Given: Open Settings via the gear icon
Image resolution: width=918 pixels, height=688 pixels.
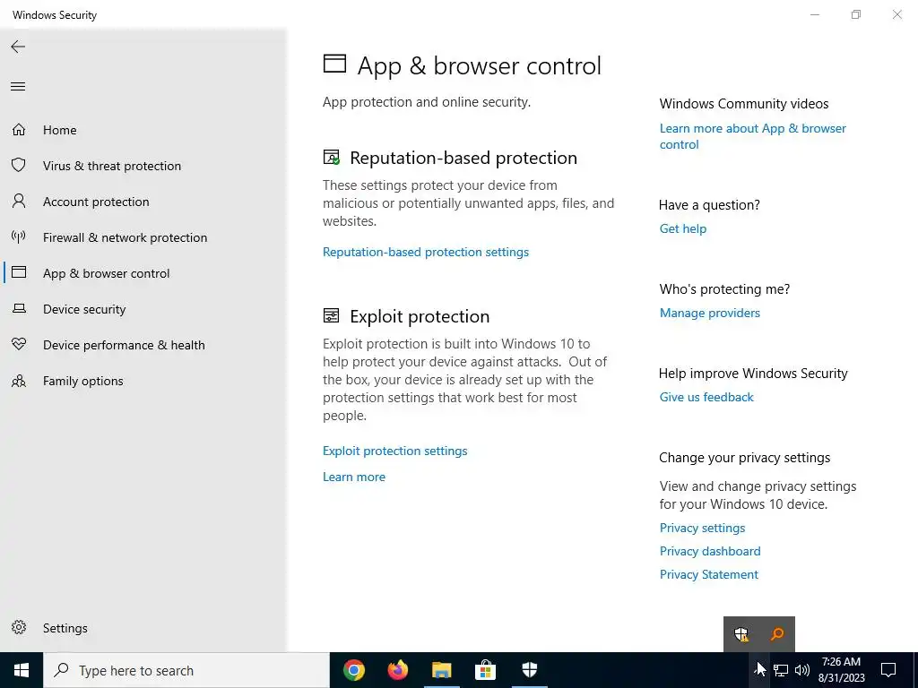Looking at the screenshot, I should click(19, 627).
